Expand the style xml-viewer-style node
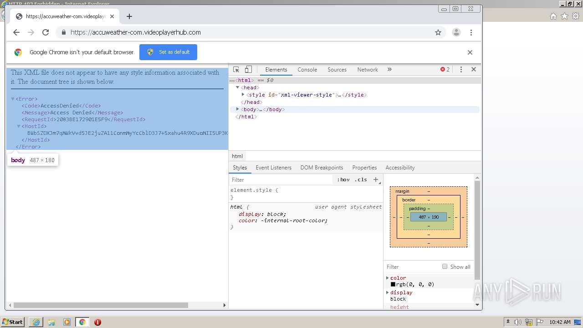 tap(243, 95)
